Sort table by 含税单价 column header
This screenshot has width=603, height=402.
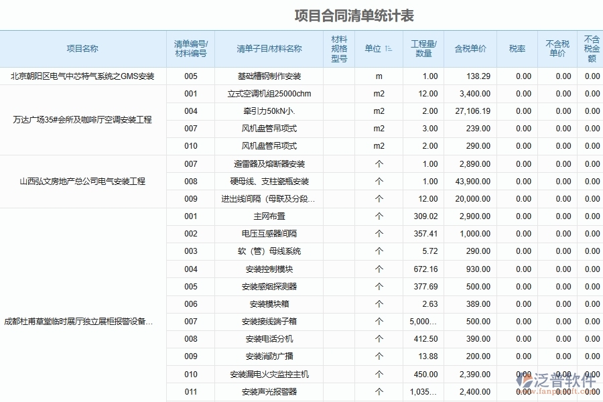coord(470,49)
